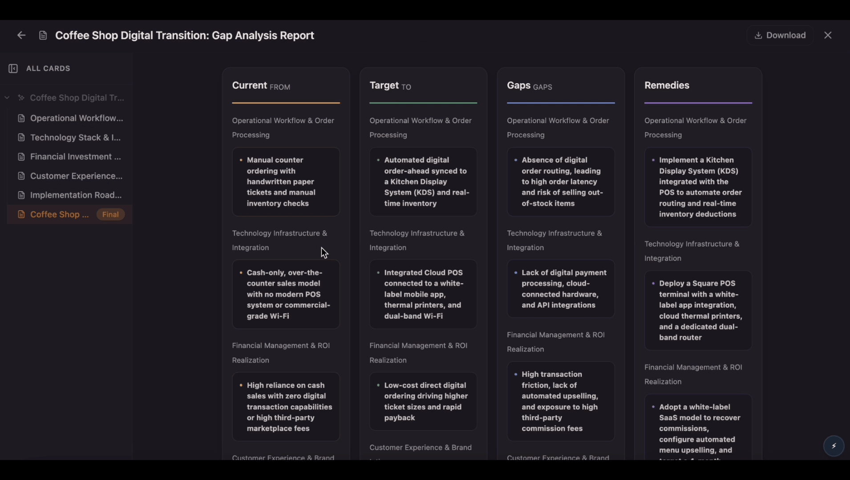
Task: Select the 'Integrated Cloud POS' card
Action: [x=423, y=294]
